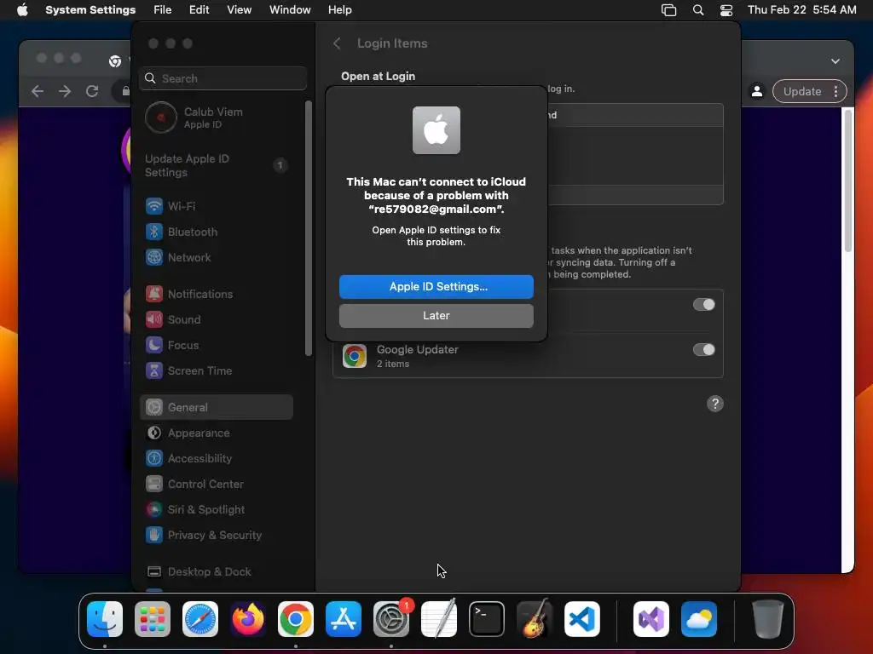The width and height of the screenshot is (873, 654).
Task: Open Launchpad from the Dock
Action: pyautogui.click(x=153, y=619)
